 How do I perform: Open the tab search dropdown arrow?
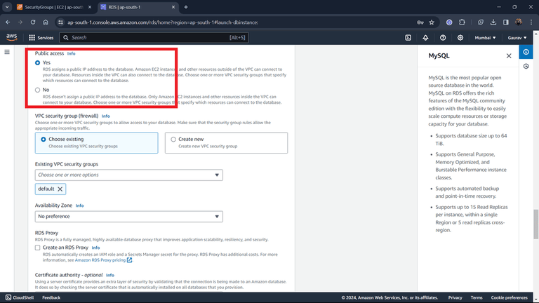point(7,7)
